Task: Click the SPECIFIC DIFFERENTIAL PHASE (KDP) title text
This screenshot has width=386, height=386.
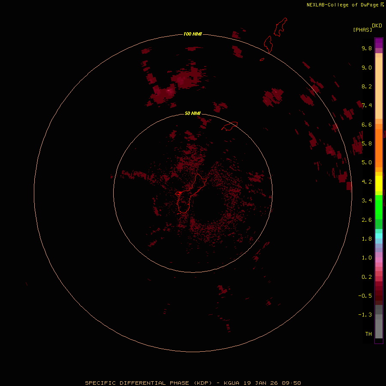Action: point(148,383)
